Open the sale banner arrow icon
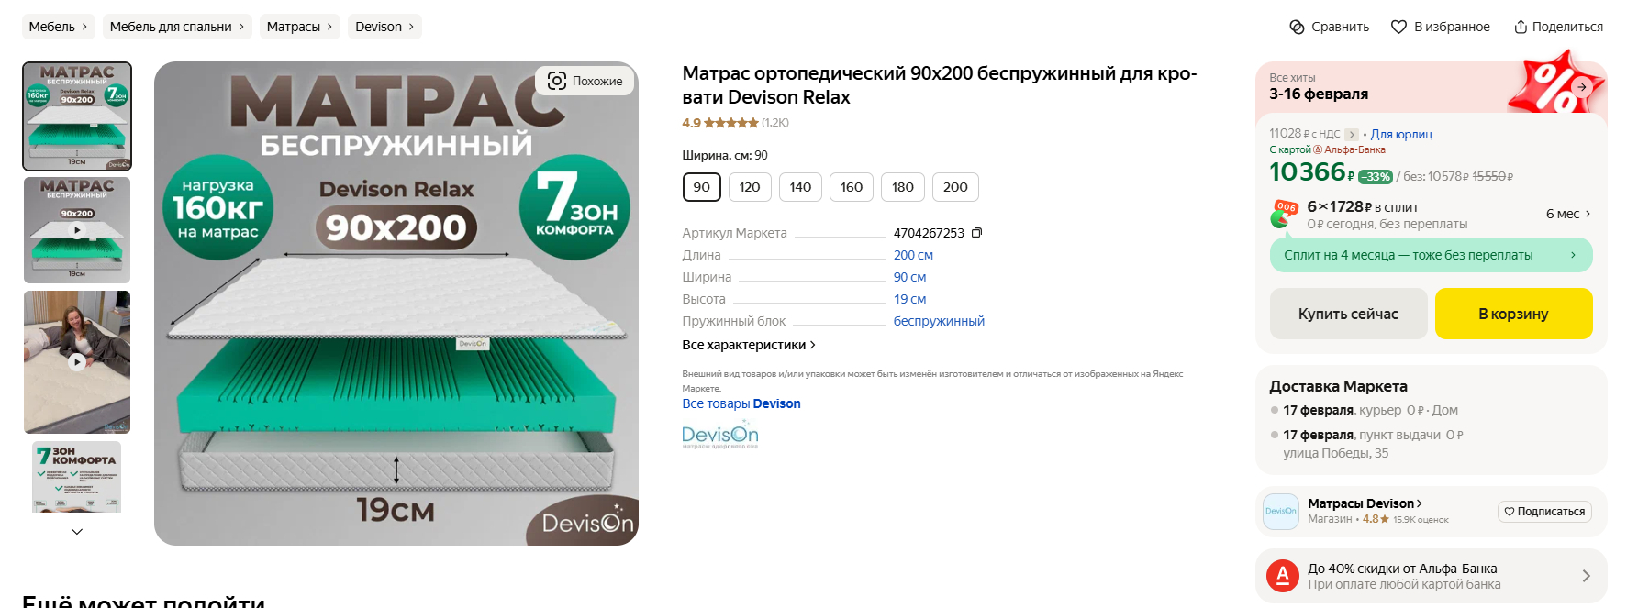 [1582, 86]
